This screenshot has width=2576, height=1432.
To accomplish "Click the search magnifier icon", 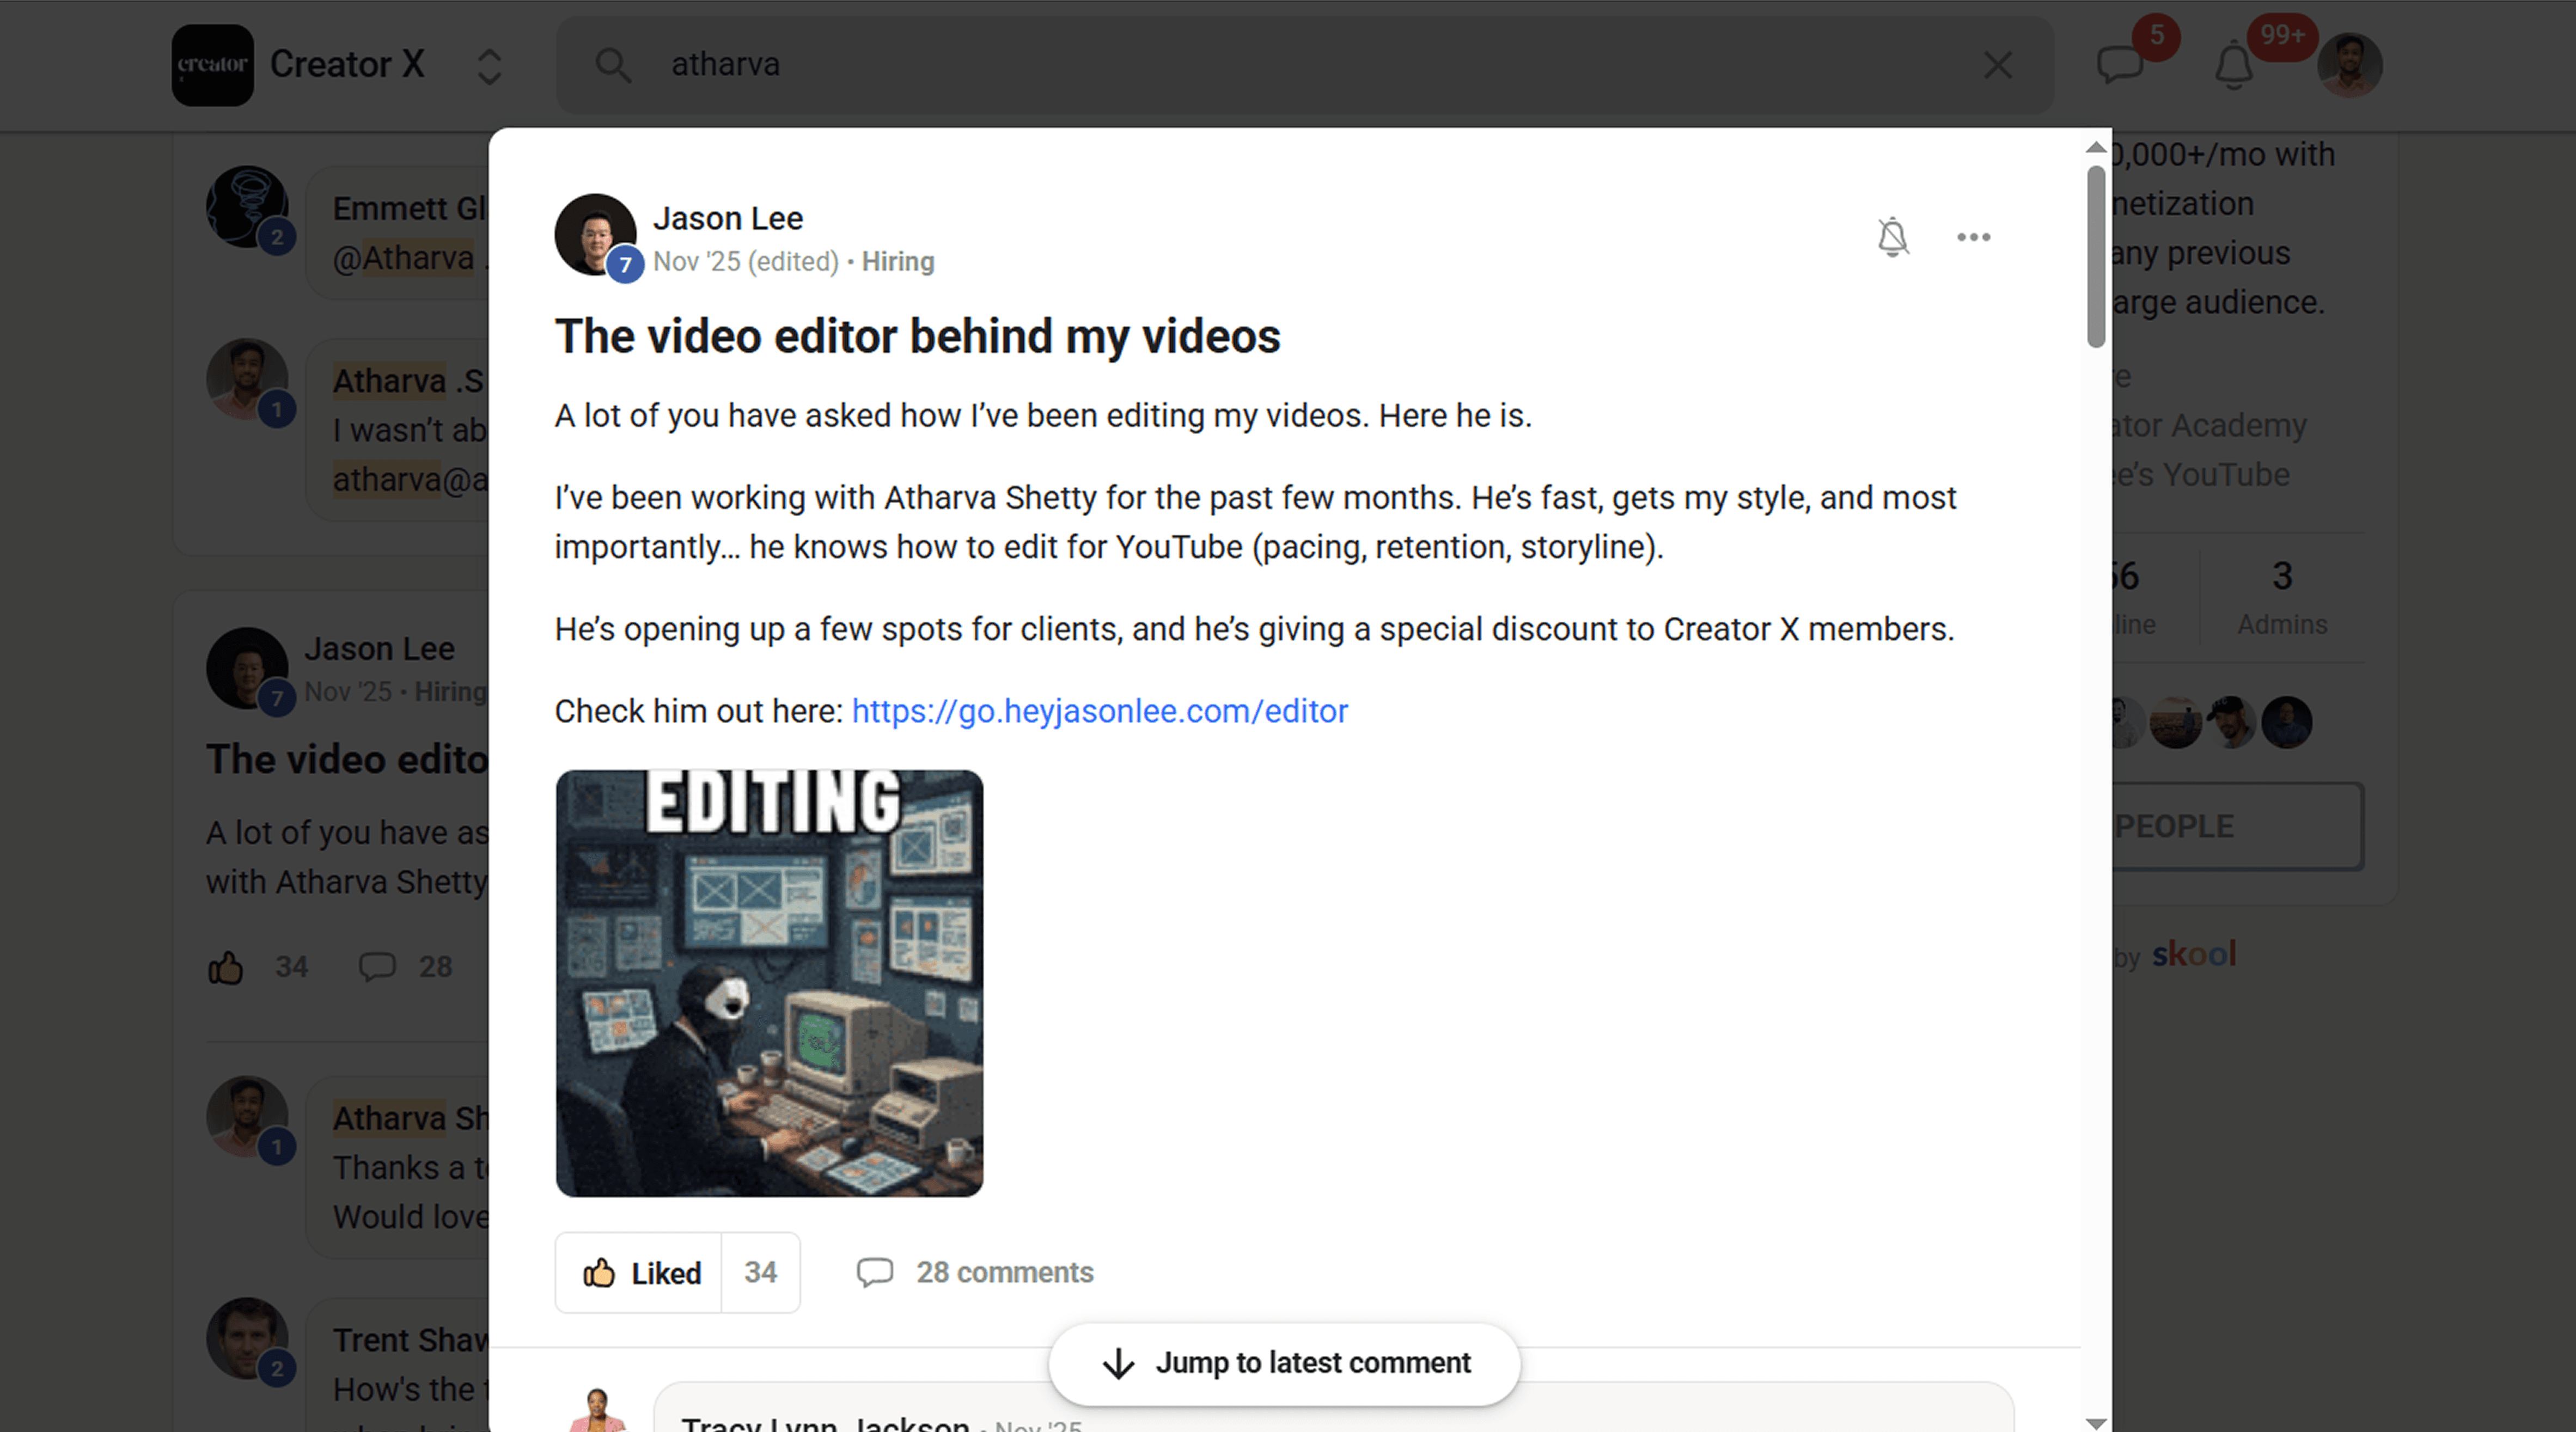I will 612,65.
